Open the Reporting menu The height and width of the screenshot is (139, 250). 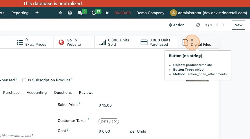pos(20,13)
